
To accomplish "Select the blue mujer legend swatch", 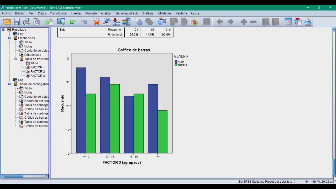I will pyautogui.click(x=176, y=61).
